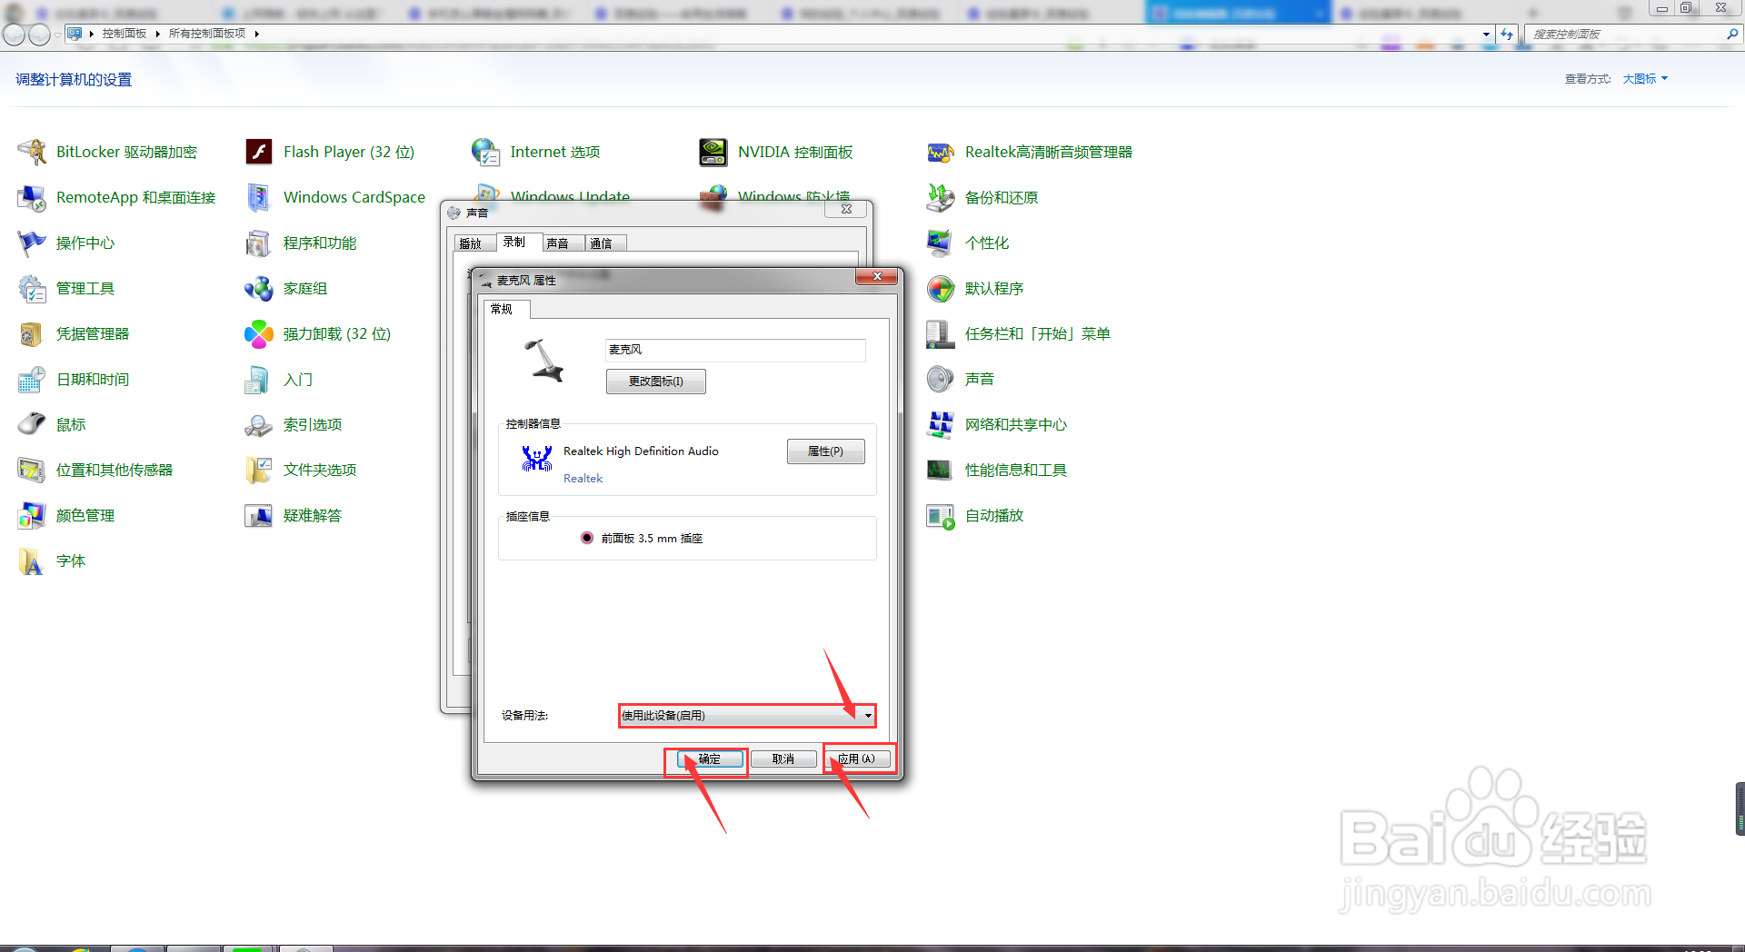Open 字体 icon
The width and height of the screenshot is (1745, 952).
(x=32, y=560)
